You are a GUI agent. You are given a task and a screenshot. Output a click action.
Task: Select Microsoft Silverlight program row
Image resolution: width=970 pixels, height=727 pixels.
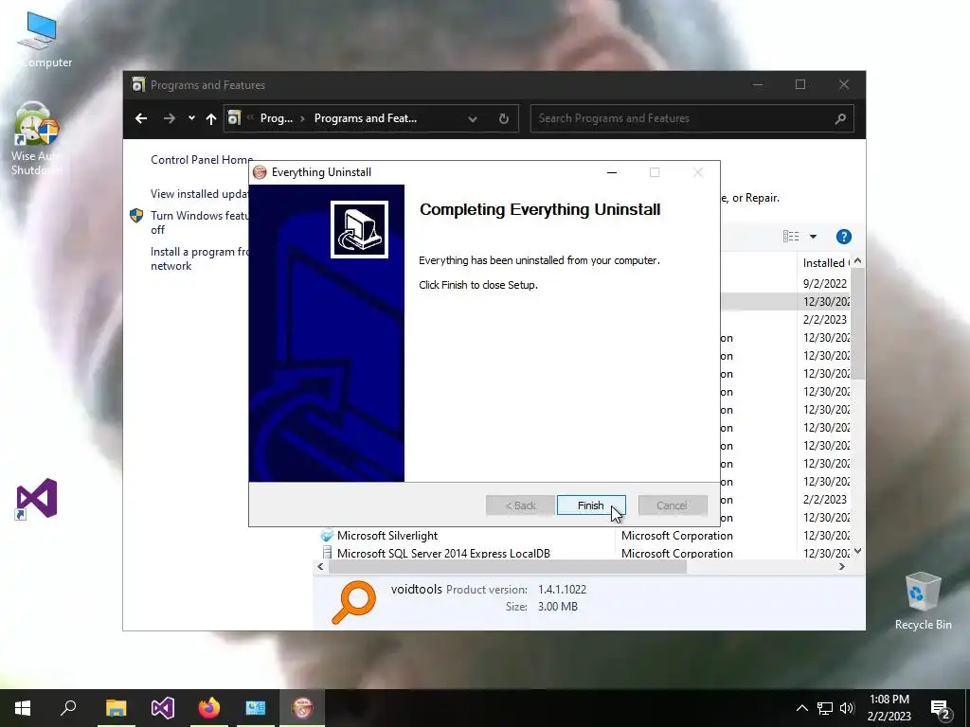coord(584,536)
